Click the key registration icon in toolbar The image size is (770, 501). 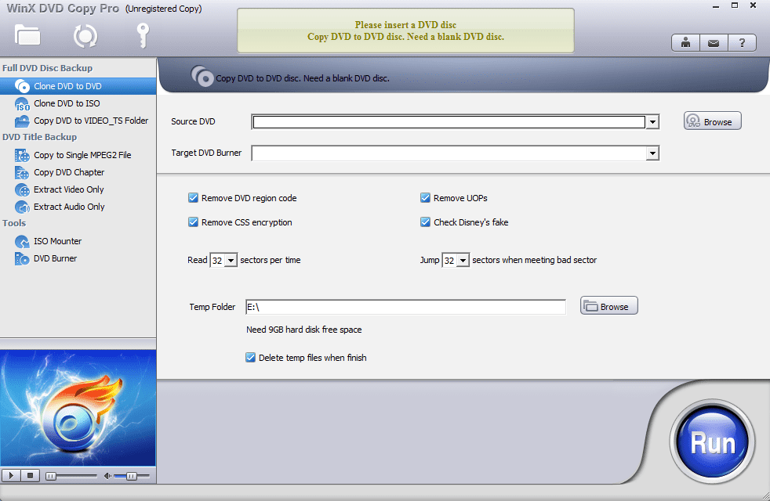pyautogui.click(x=141, y=36)
